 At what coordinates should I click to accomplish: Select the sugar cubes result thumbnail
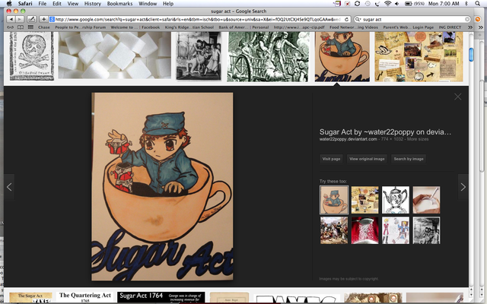(x=115, y=55)
